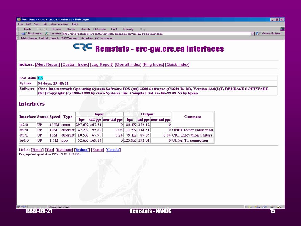This screenshot has height=226, width=301.
Task: Follow the Extras footer link
Action: tap(98, 150)
